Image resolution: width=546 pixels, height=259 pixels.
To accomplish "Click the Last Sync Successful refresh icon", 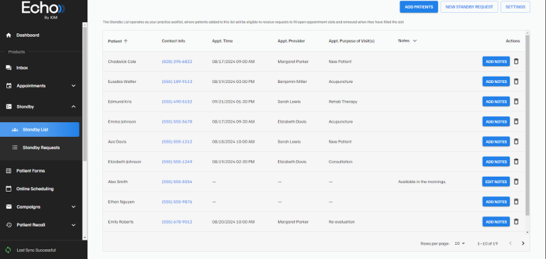I will pos(9,250).
